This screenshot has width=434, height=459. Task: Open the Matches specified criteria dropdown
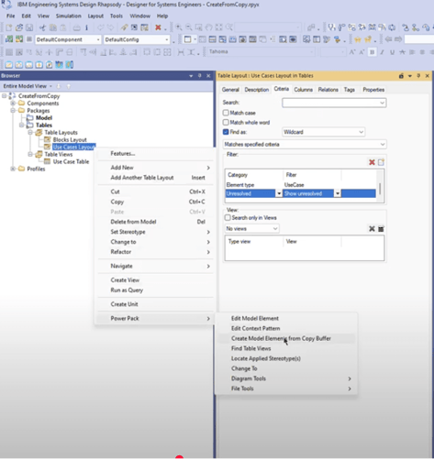tap(383, 144)
